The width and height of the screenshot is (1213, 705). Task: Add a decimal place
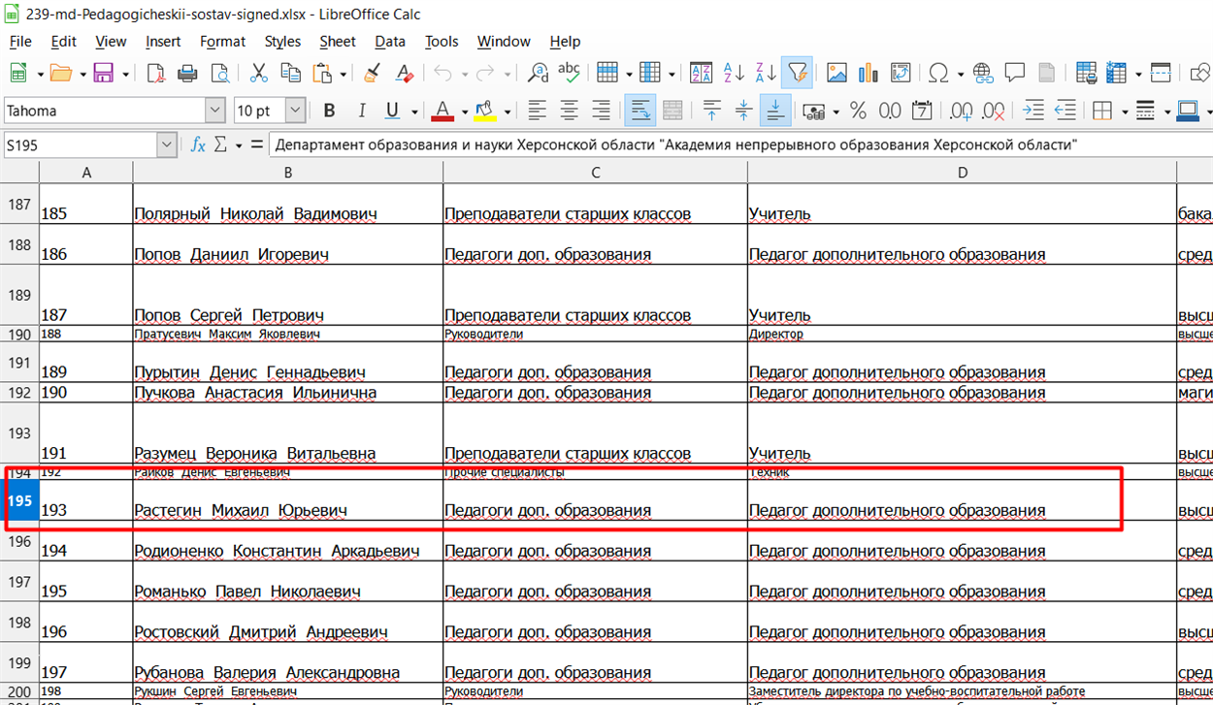[x=961, y=111]
